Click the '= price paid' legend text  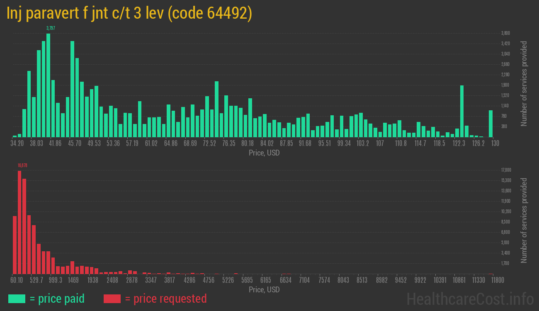tap(57, 299)
